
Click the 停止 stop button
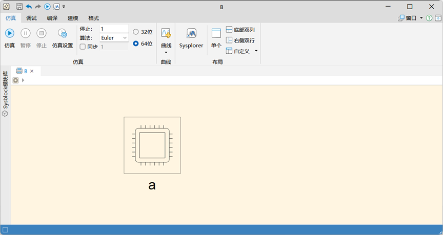(41, 38)
